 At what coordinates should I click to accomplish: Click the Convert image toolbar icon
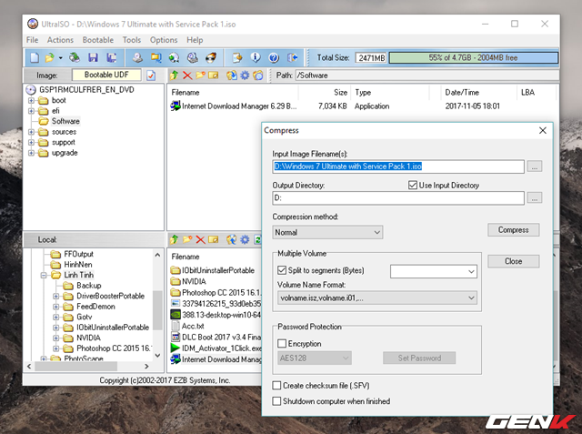[174, 57]
